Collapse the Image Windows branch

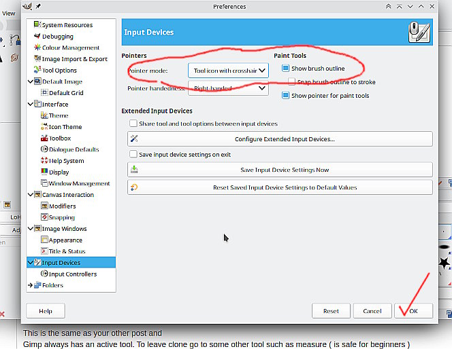30,229
